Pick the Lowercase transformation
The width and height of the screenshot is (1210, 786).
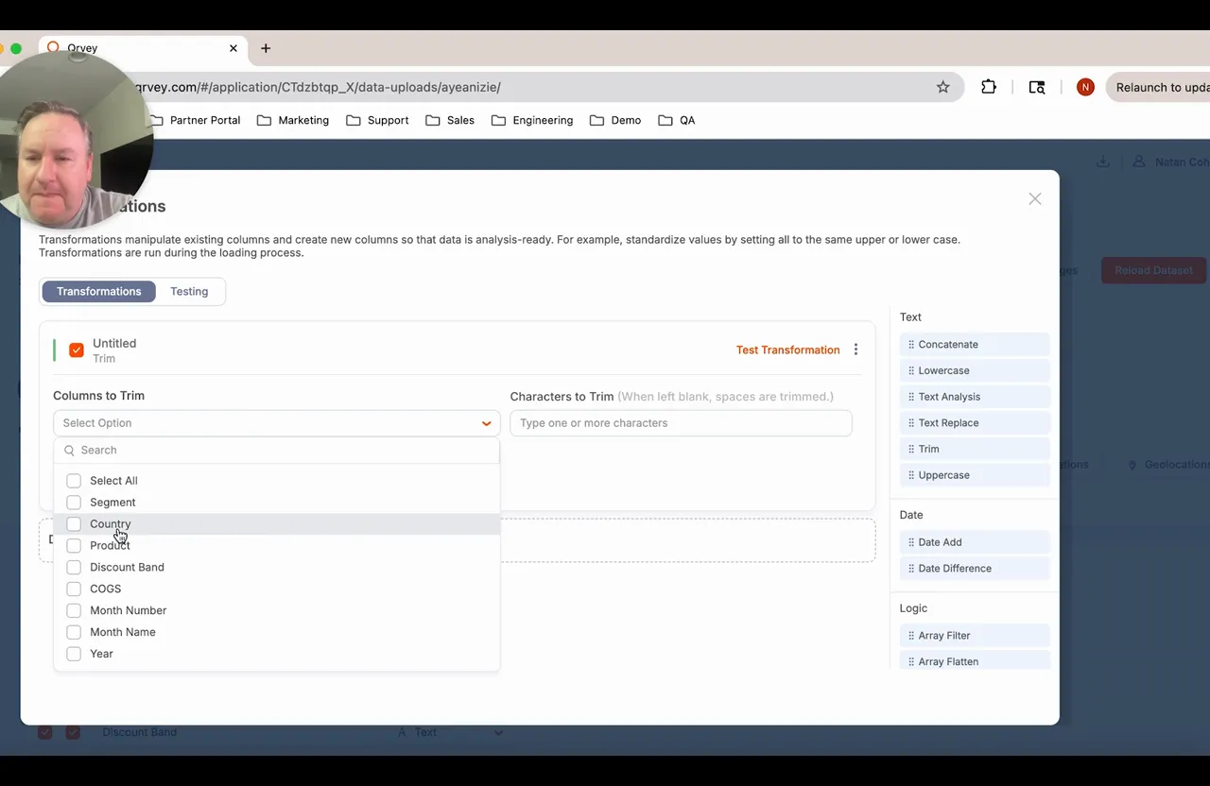tap(943, 370)
